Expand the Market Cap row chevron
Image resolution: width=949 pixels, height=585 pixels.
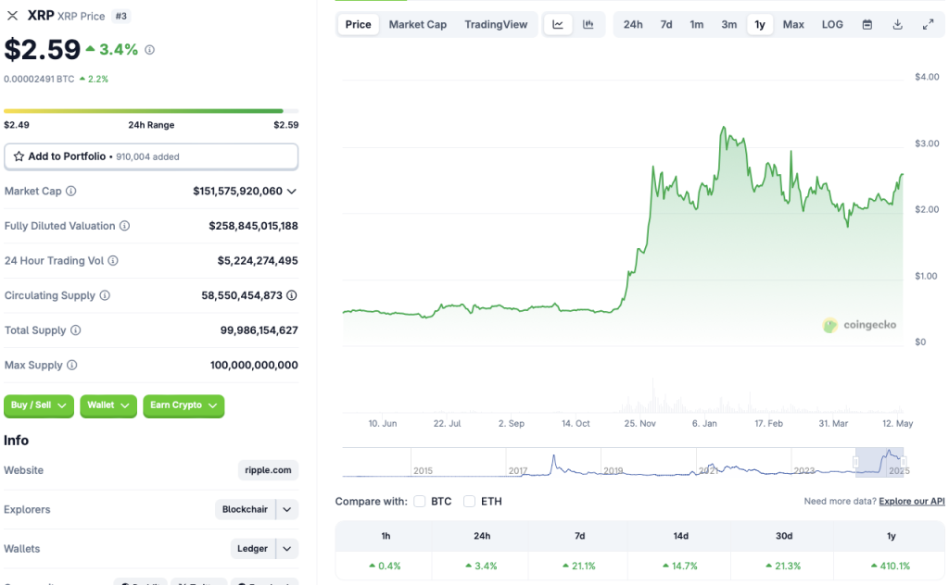(291, 191)
